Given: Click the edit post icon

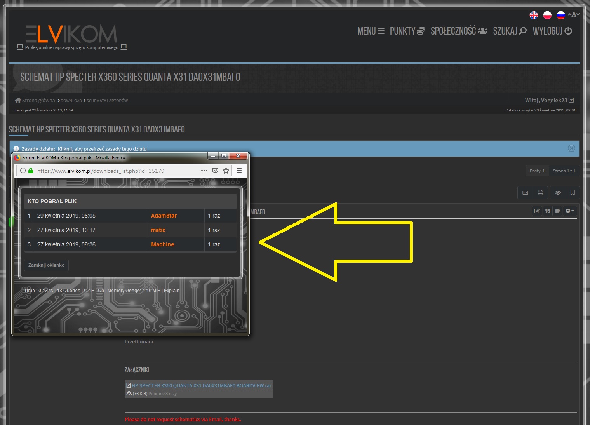Looking at the screenshot, I should pos(537,211).
